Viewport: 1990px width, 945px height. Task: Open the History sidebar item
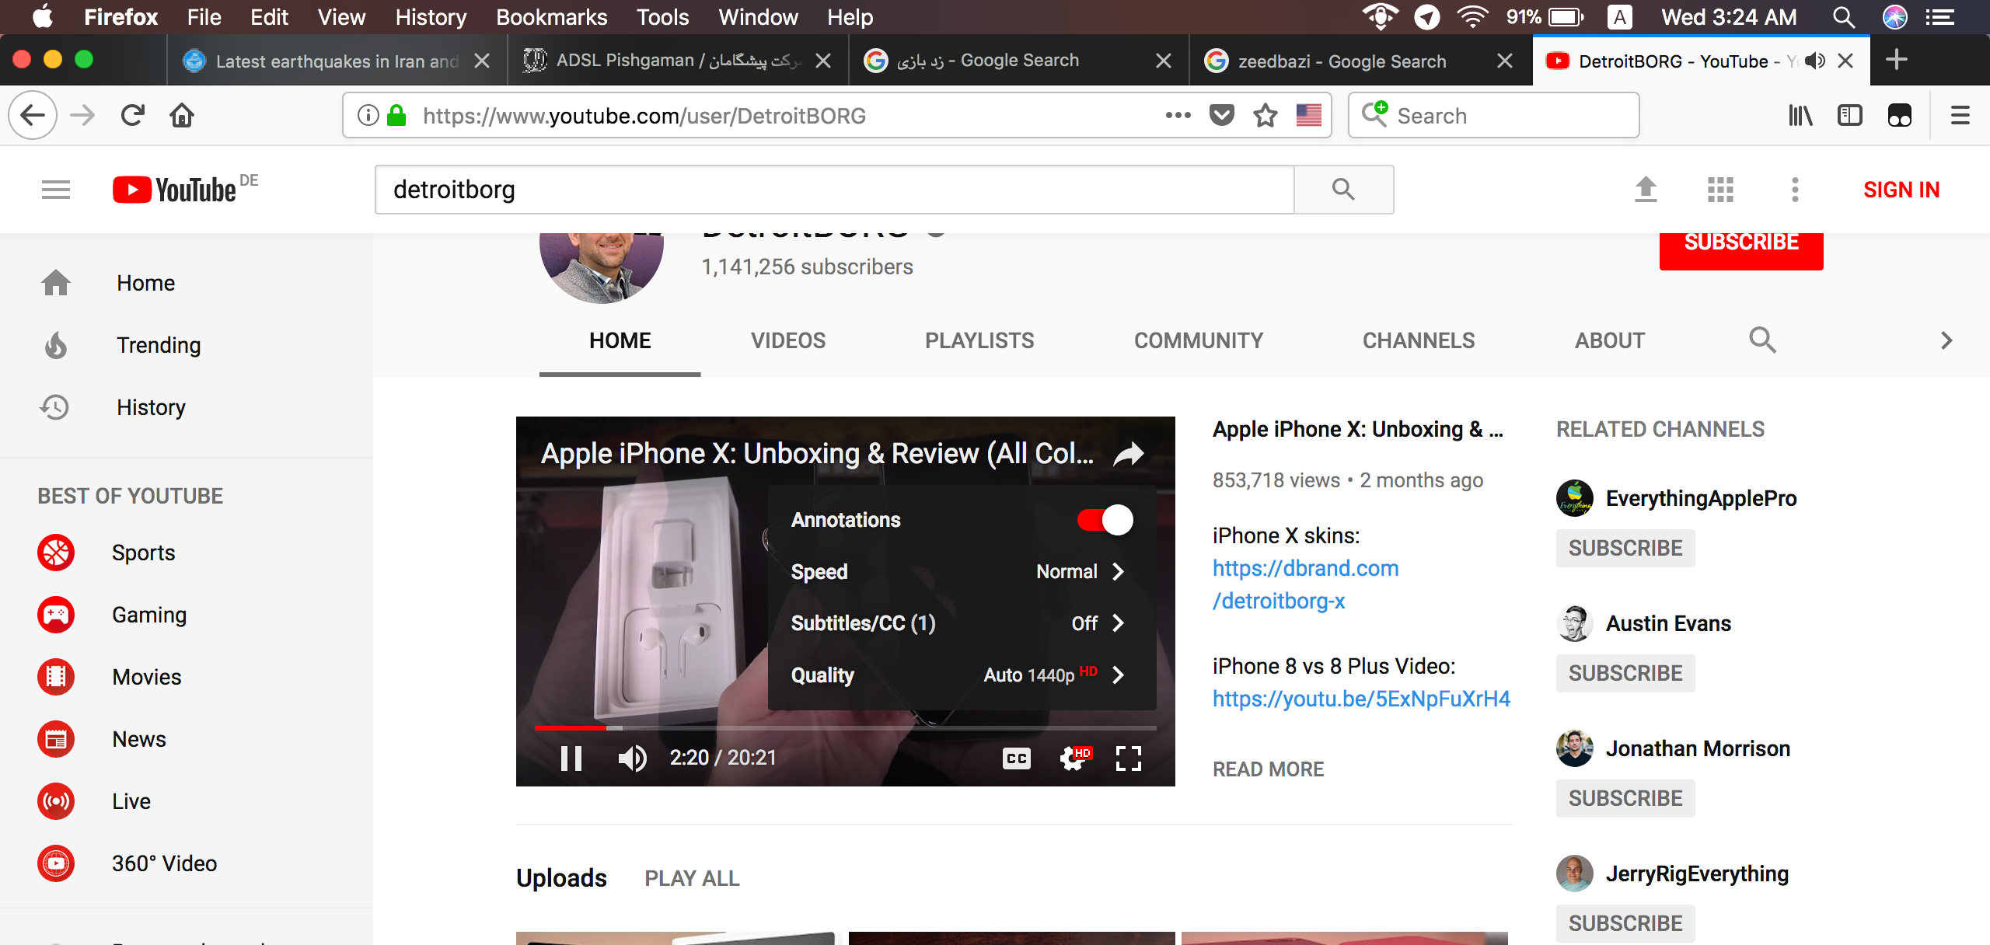(187, 407)
